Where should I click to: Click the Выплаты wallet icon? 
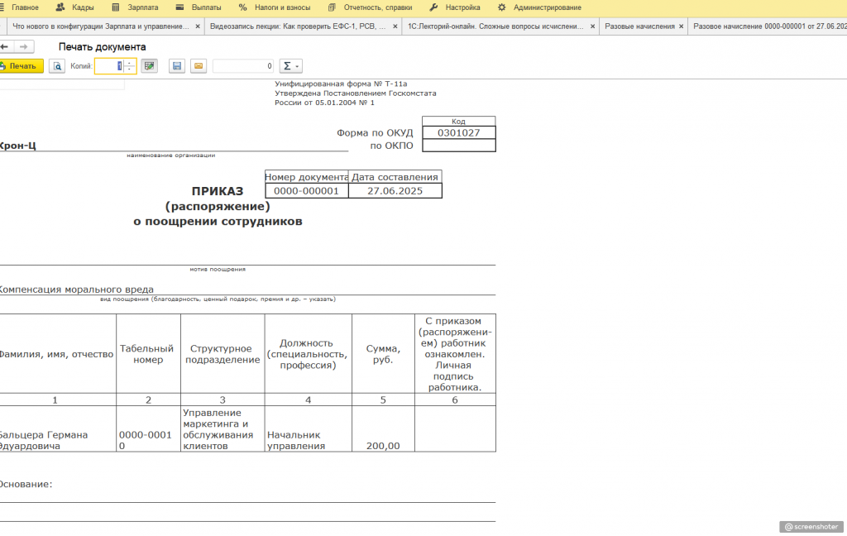(179, 7)
